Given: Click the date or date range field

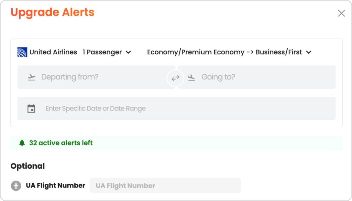Looking at the screenshot, I should coord(176,108).
